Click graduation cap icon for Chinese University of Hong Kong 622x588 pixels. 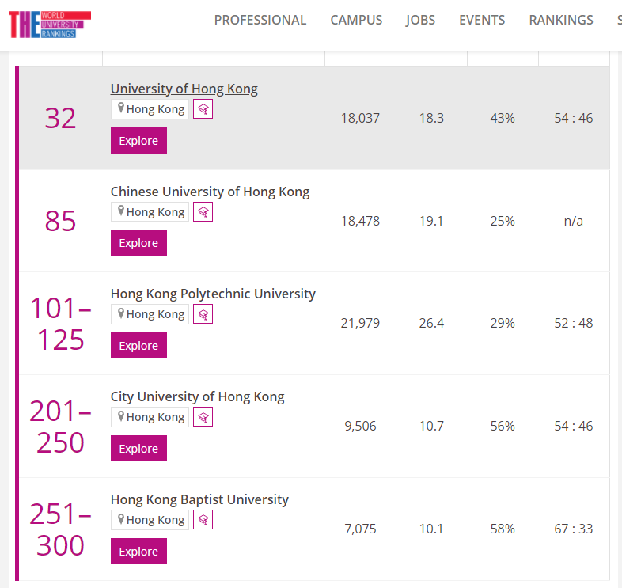pos(203,212)
